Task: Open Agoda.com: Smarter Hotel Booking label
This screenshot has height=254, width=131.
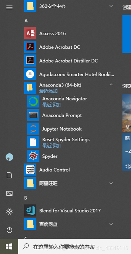Action: (77, 74)
